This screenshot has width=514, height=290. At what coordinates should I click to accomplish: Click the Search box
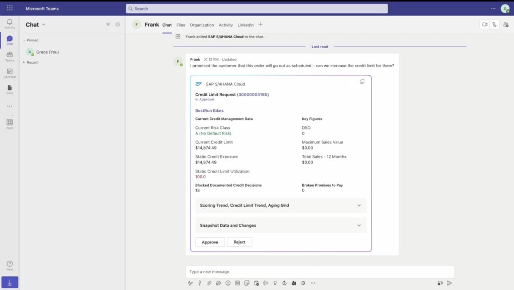click(256, 9)
